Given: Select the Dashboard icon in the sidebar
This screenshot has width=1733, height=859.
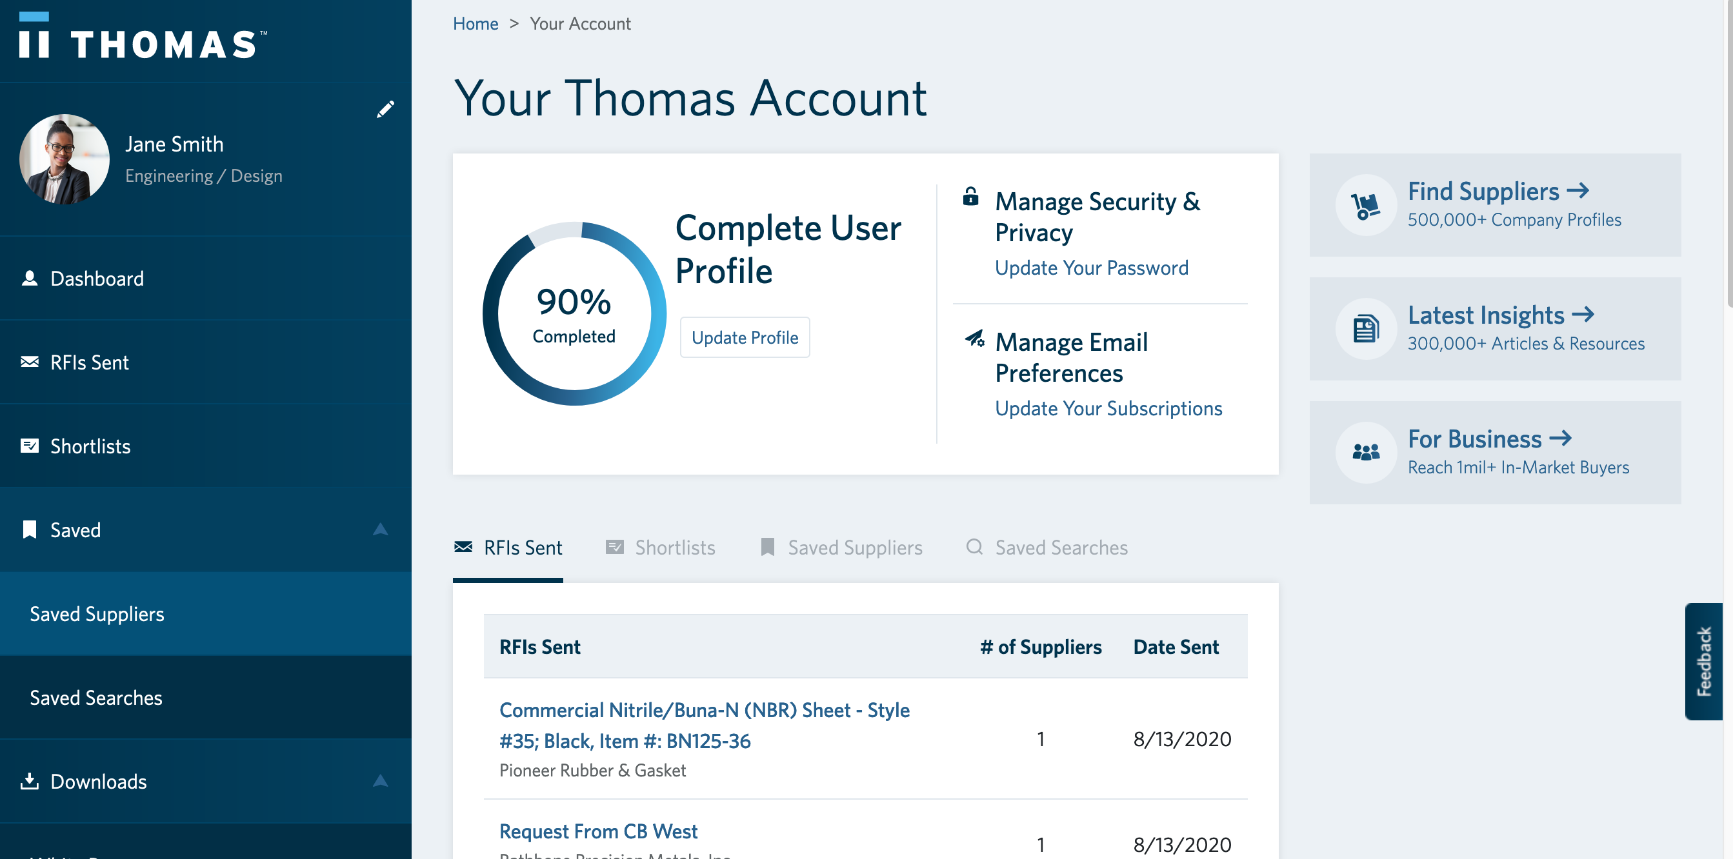Looking at the screenshot, I should point(30,278).
